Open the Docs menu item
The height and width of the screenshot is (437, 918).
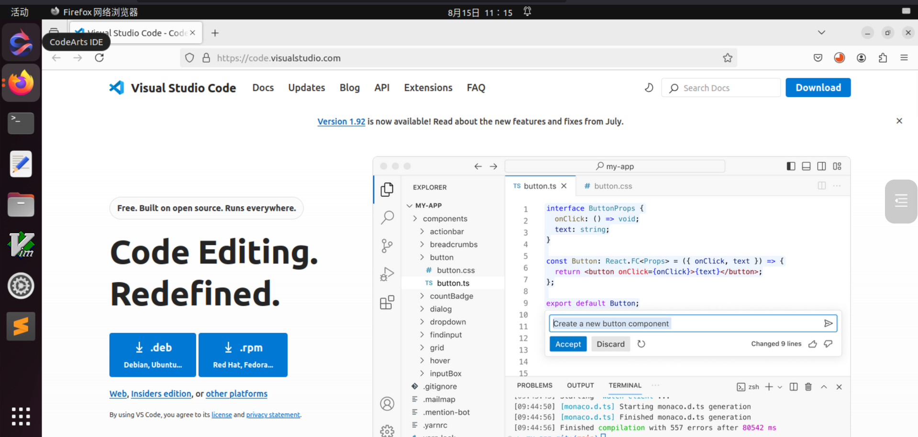pos(263,88)
